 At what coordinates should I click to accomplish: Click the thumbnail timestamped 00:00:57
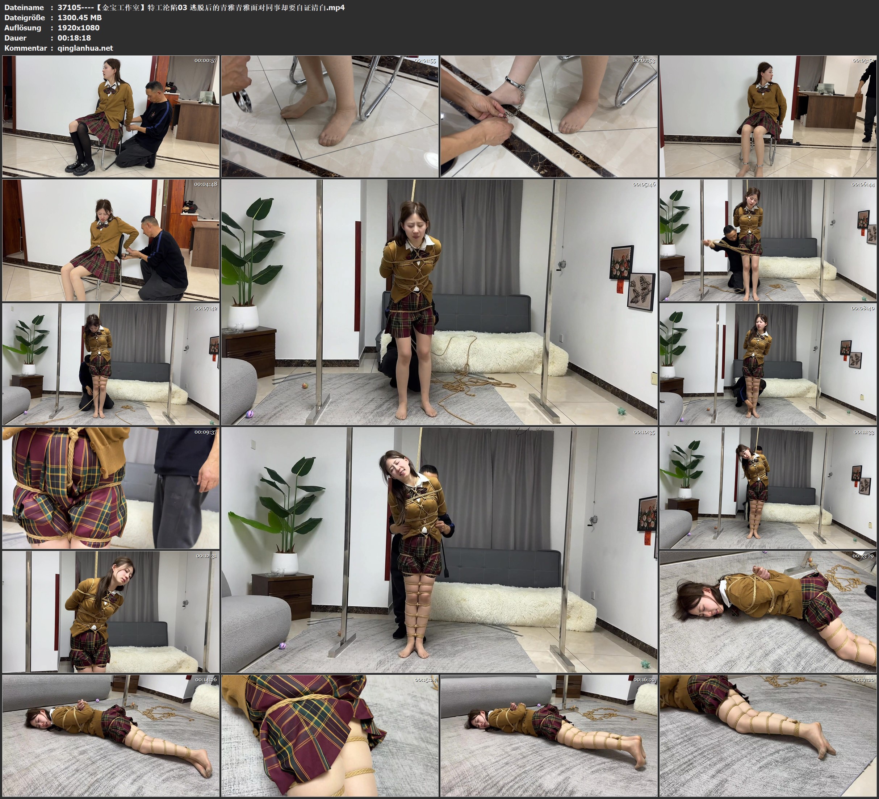tap(111, 116)
